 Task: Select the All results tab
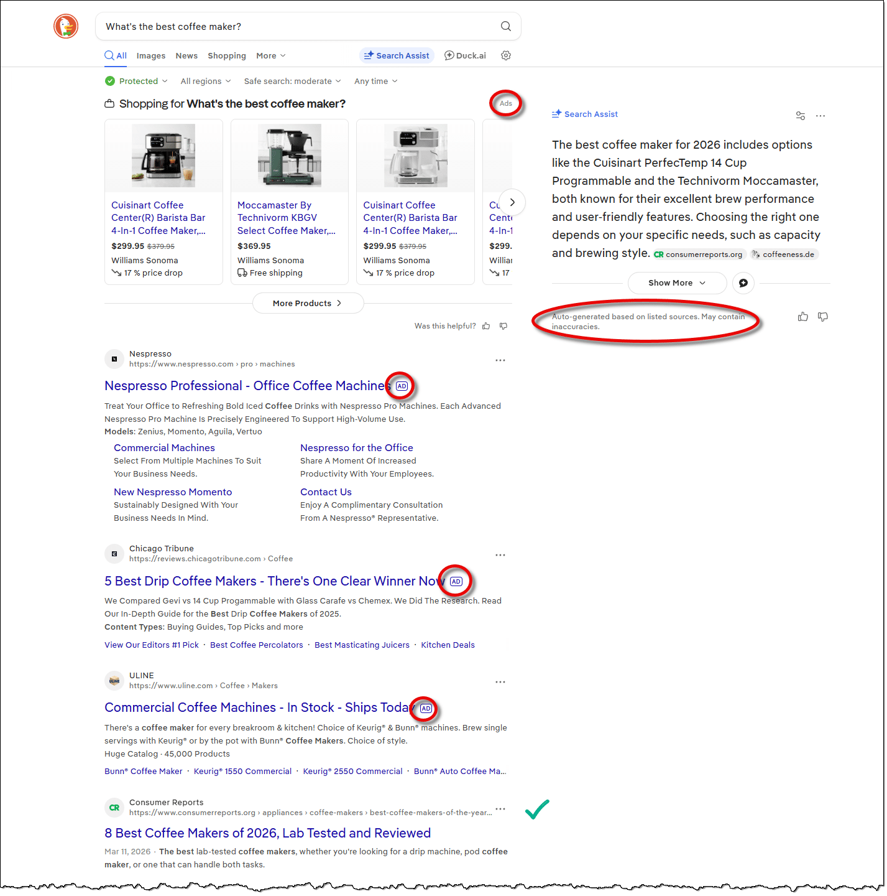tap(116, 55)
